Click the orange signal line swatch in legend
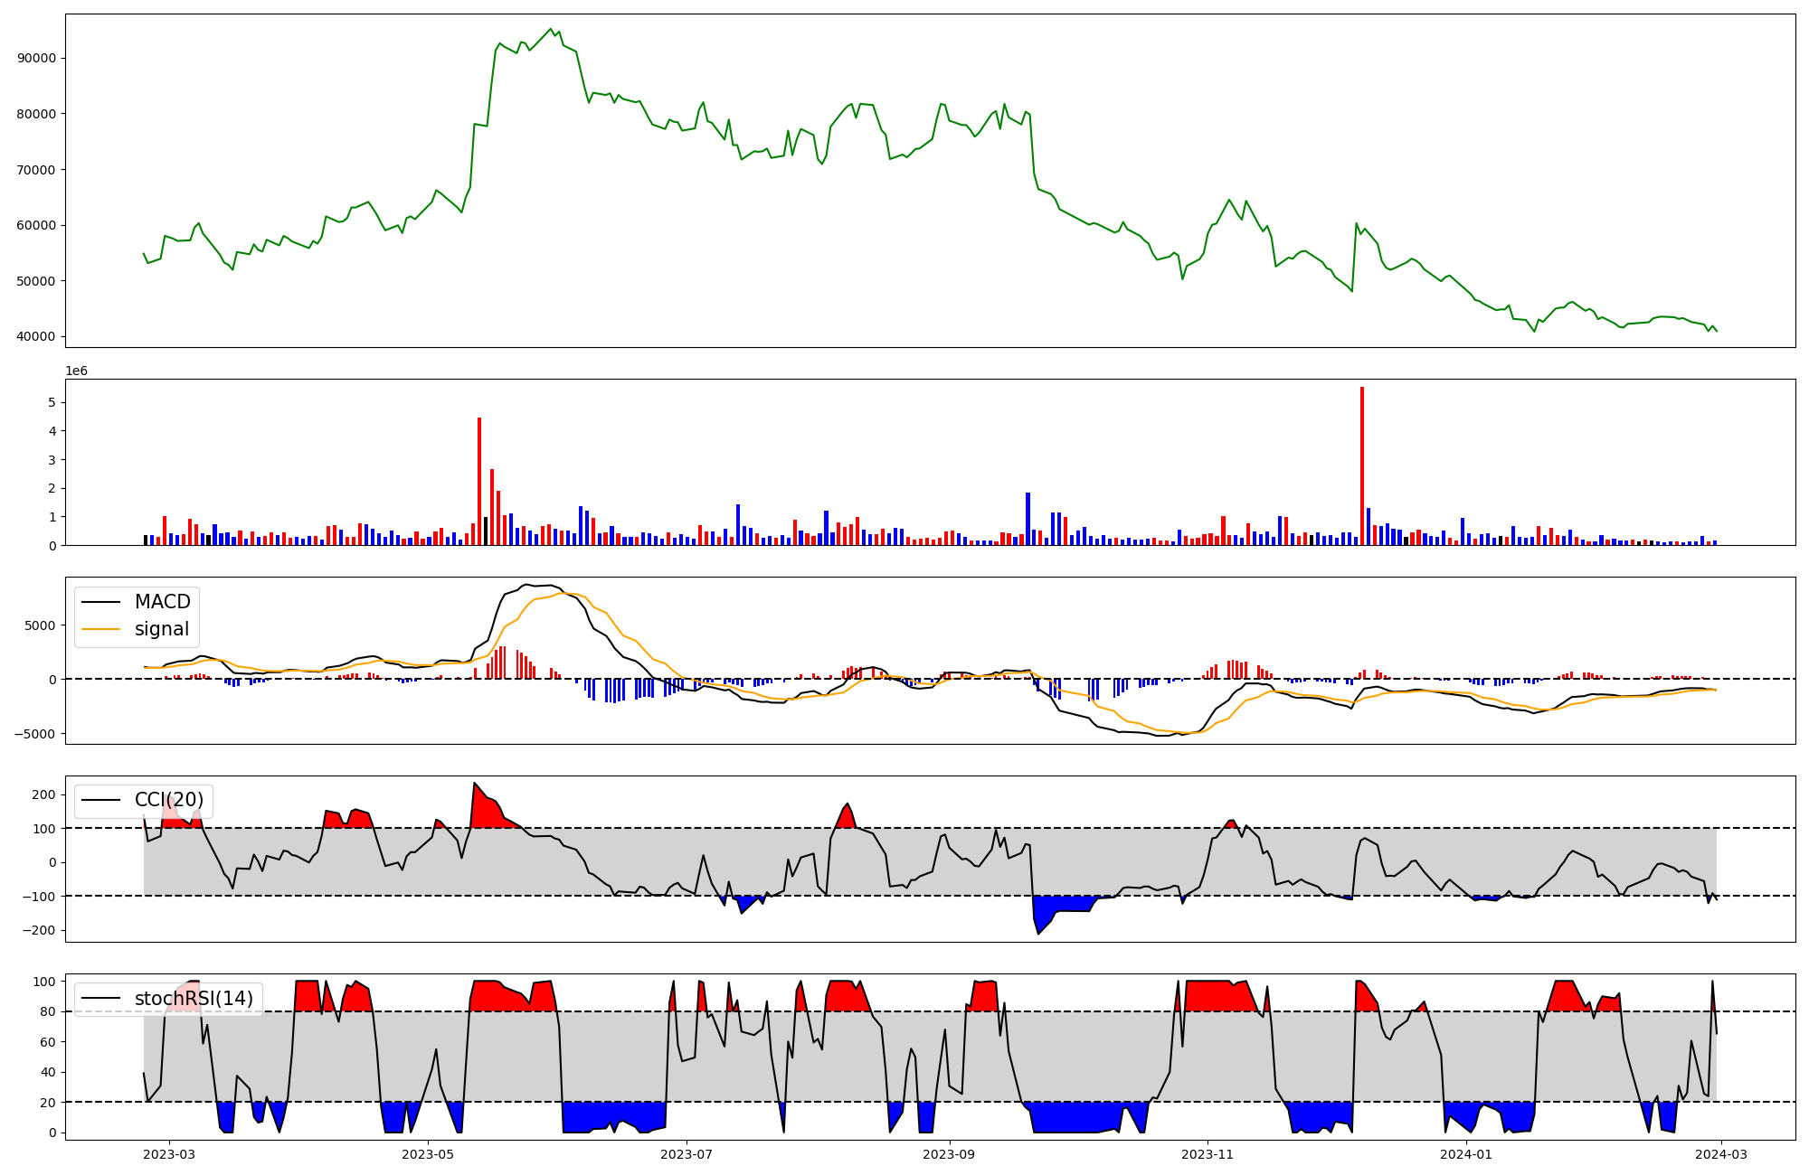 [x=100, y=629]
